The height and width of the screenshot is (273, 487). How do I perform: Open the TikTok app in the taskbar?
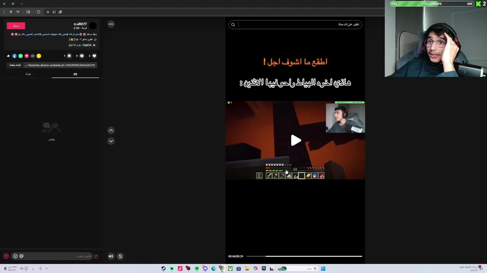click(x=180, y=268)
